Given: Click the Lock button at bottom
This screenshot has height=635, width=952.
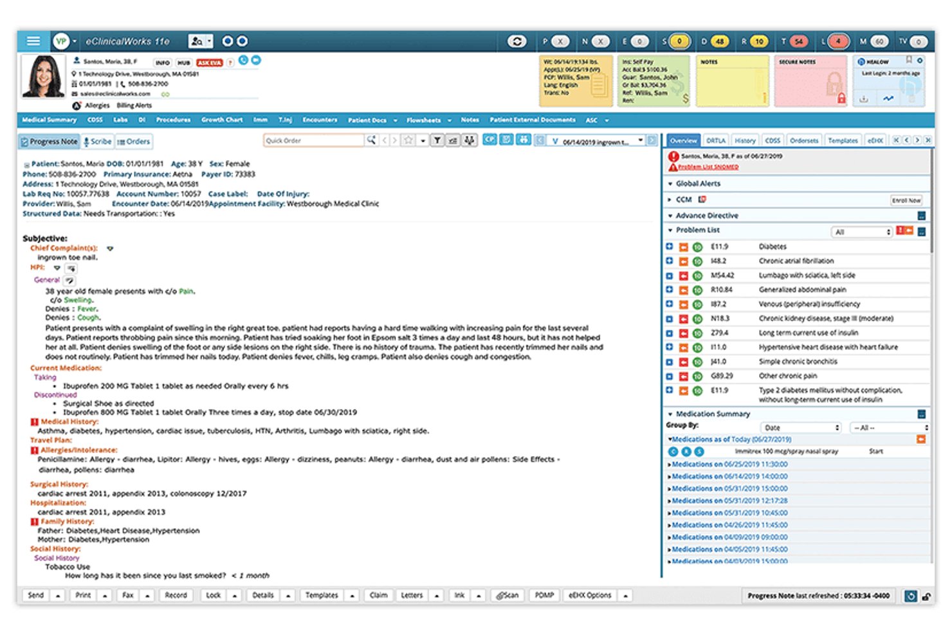Looking at the screenshot, I should [214, 596].
